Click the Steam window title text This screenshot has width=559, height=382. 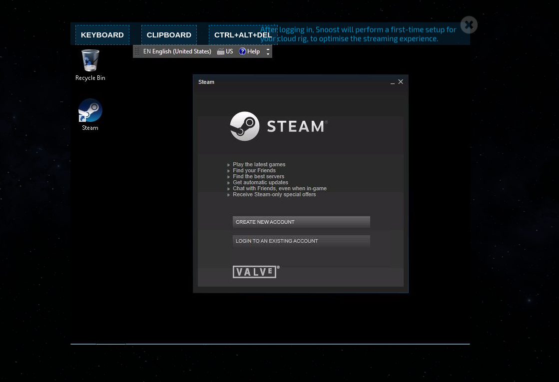coord(206,82)
